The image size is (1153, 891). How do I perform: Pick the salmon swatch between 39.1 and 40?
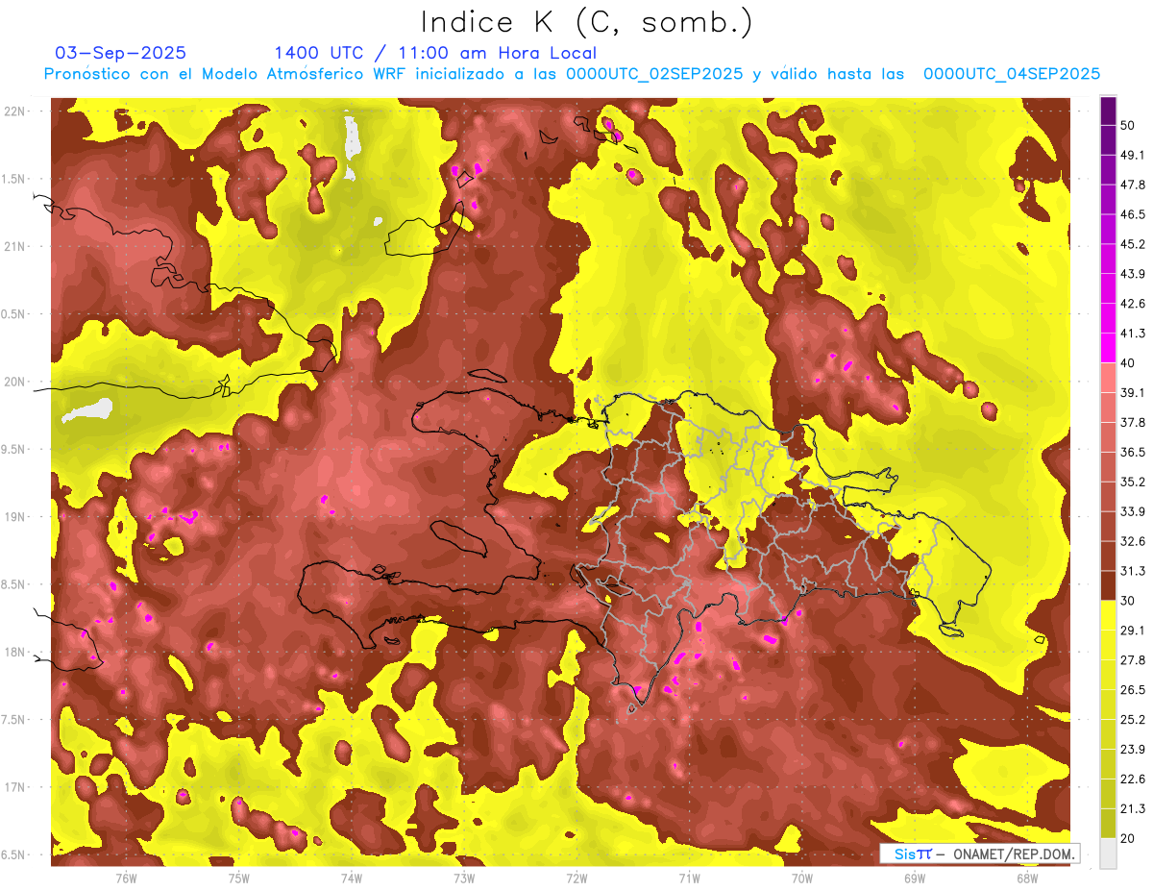(x=1108, y=378)
